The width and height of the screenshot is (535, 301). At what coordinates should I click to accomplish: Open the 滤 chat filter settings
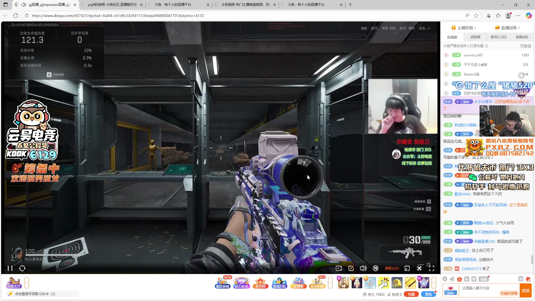[521, 279]
